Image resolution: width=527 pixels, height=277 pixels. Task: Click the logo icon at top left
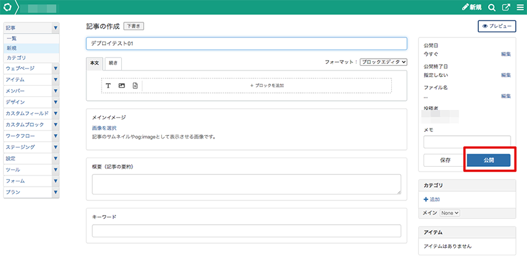tap(7, 7)
